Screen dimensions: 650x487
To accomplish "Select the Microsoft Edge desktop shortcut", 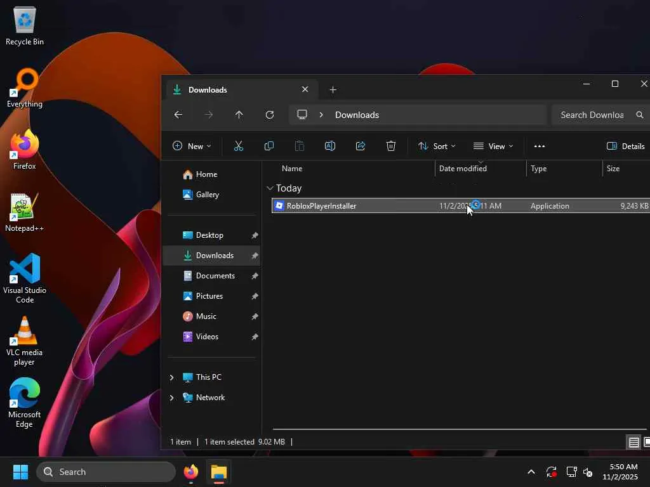I will 25,403.
